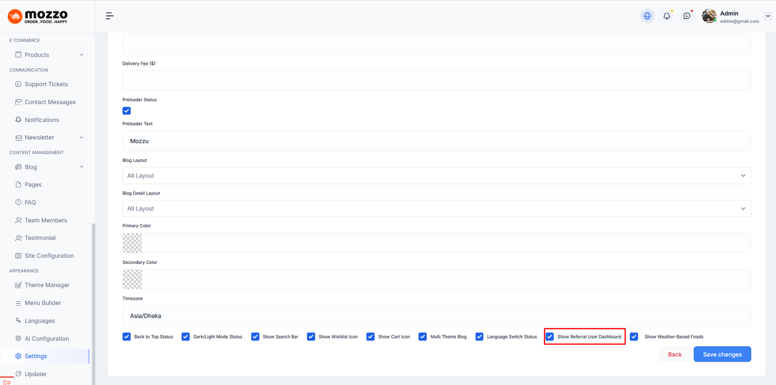Toggle Show Weather-Based Foods checkbox
The image size is (776, 385).
[x=634, y=337]
